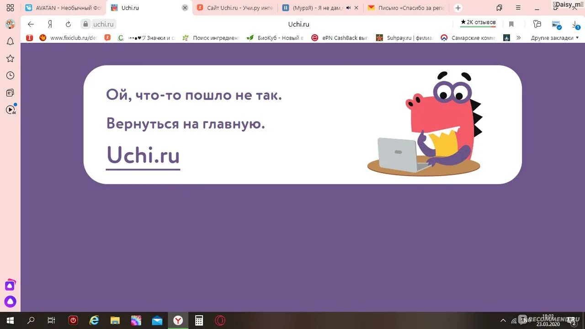Click the lock site security icon
Viewport: 585px width, 329px height.
tap(85, 24)
